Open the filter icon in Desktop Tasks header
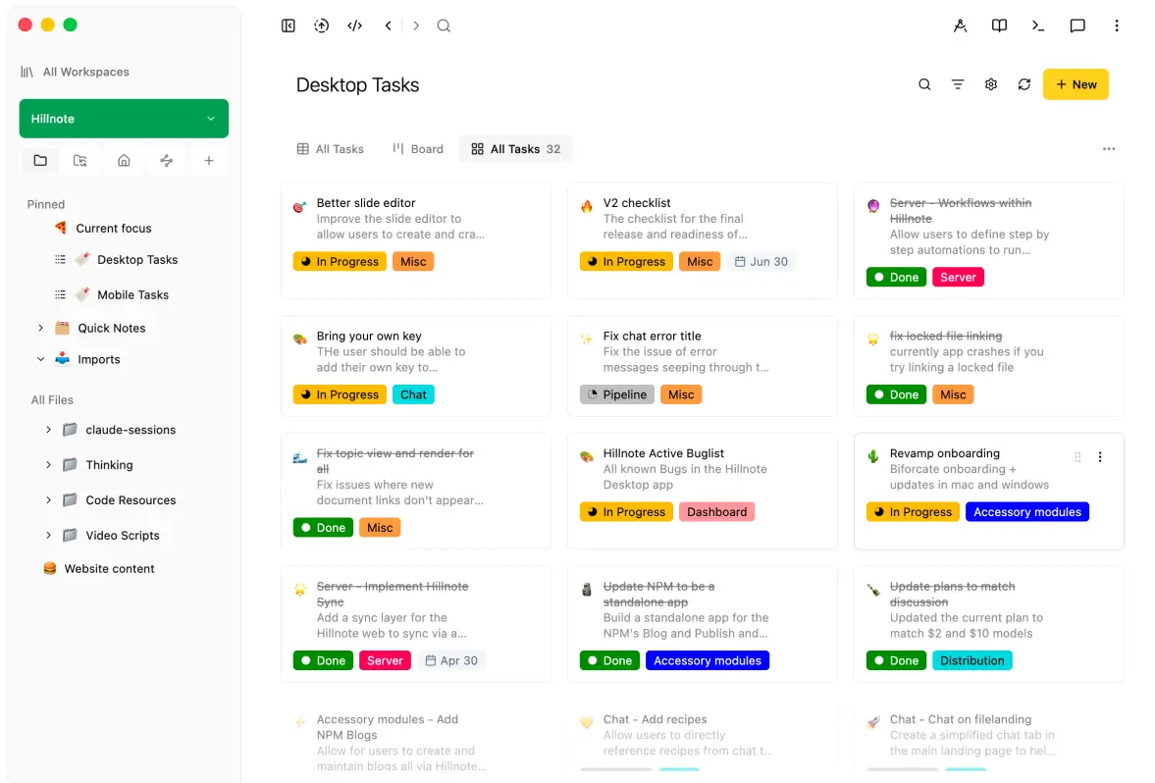The width and height of the screenshot is (1155, 783). (958, 84)
